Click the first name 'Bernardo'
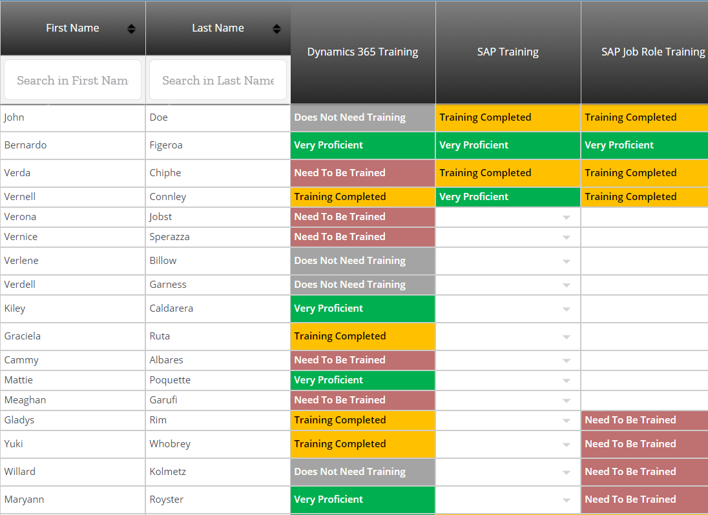 25,145
